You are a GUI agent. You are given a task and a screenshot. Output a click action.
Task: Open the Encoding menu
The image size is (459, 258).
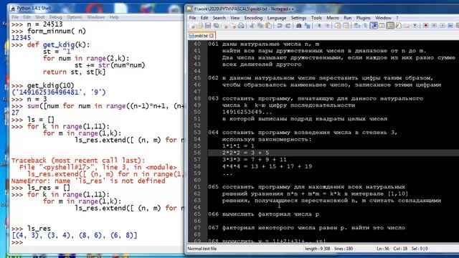pos(253,18)
